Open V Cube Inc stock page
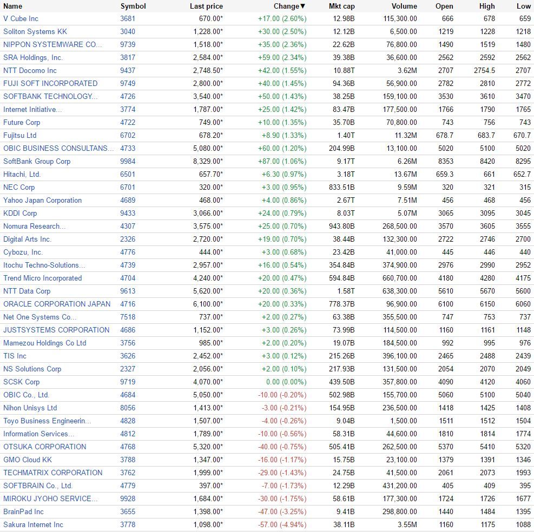Screen dimensions: 534x532 click(21, 19)
